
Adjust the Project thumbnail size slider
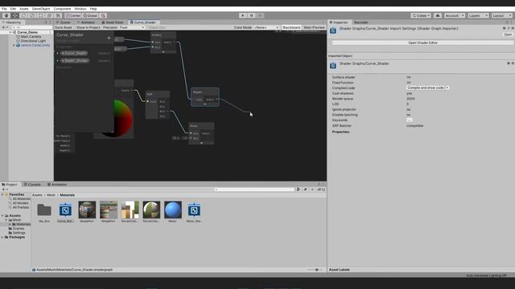tap(315, 270)
